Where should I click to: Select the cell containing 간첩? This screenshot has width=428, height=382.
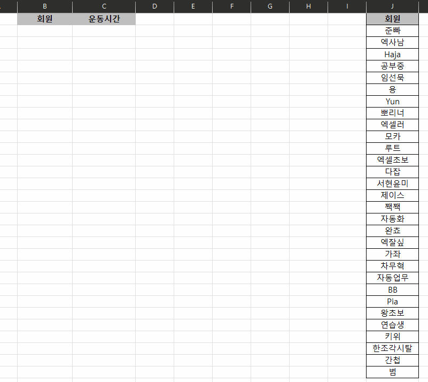tap(393, 360)
